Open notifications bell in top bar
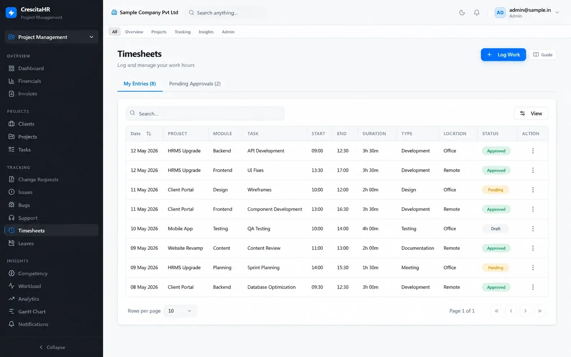Screen dimensions: 571x357 477,13
